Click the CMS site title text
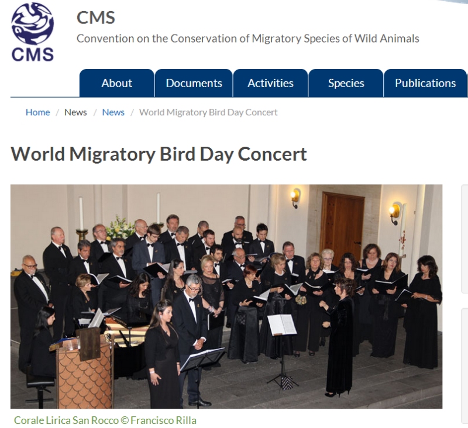The height and width of the screenshot is (428, 468). point(96,18)
